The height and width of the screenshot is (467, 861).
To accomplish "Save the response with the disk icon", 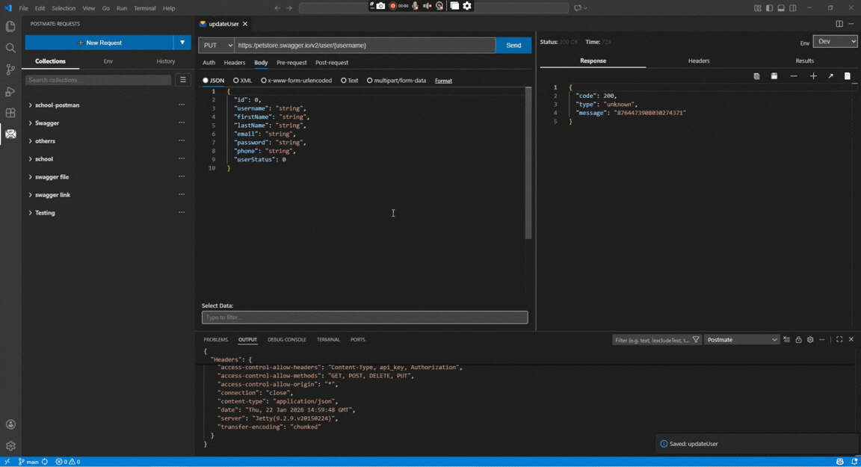I will pos(774,76).
